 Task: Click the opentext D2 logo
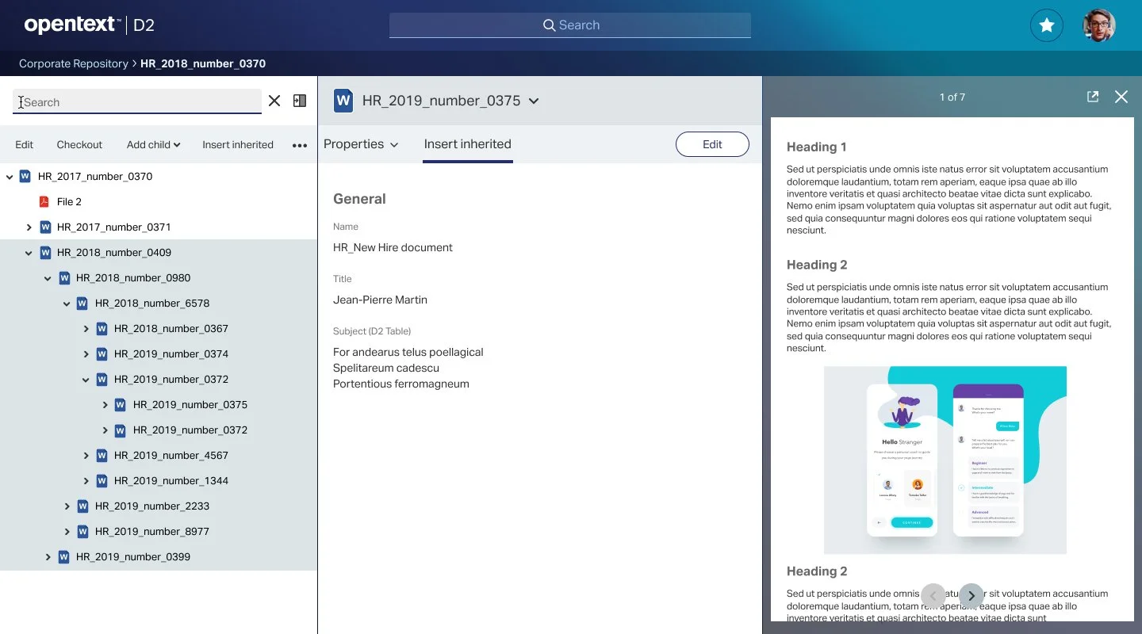pyautogui.click(x=89, y=25)
